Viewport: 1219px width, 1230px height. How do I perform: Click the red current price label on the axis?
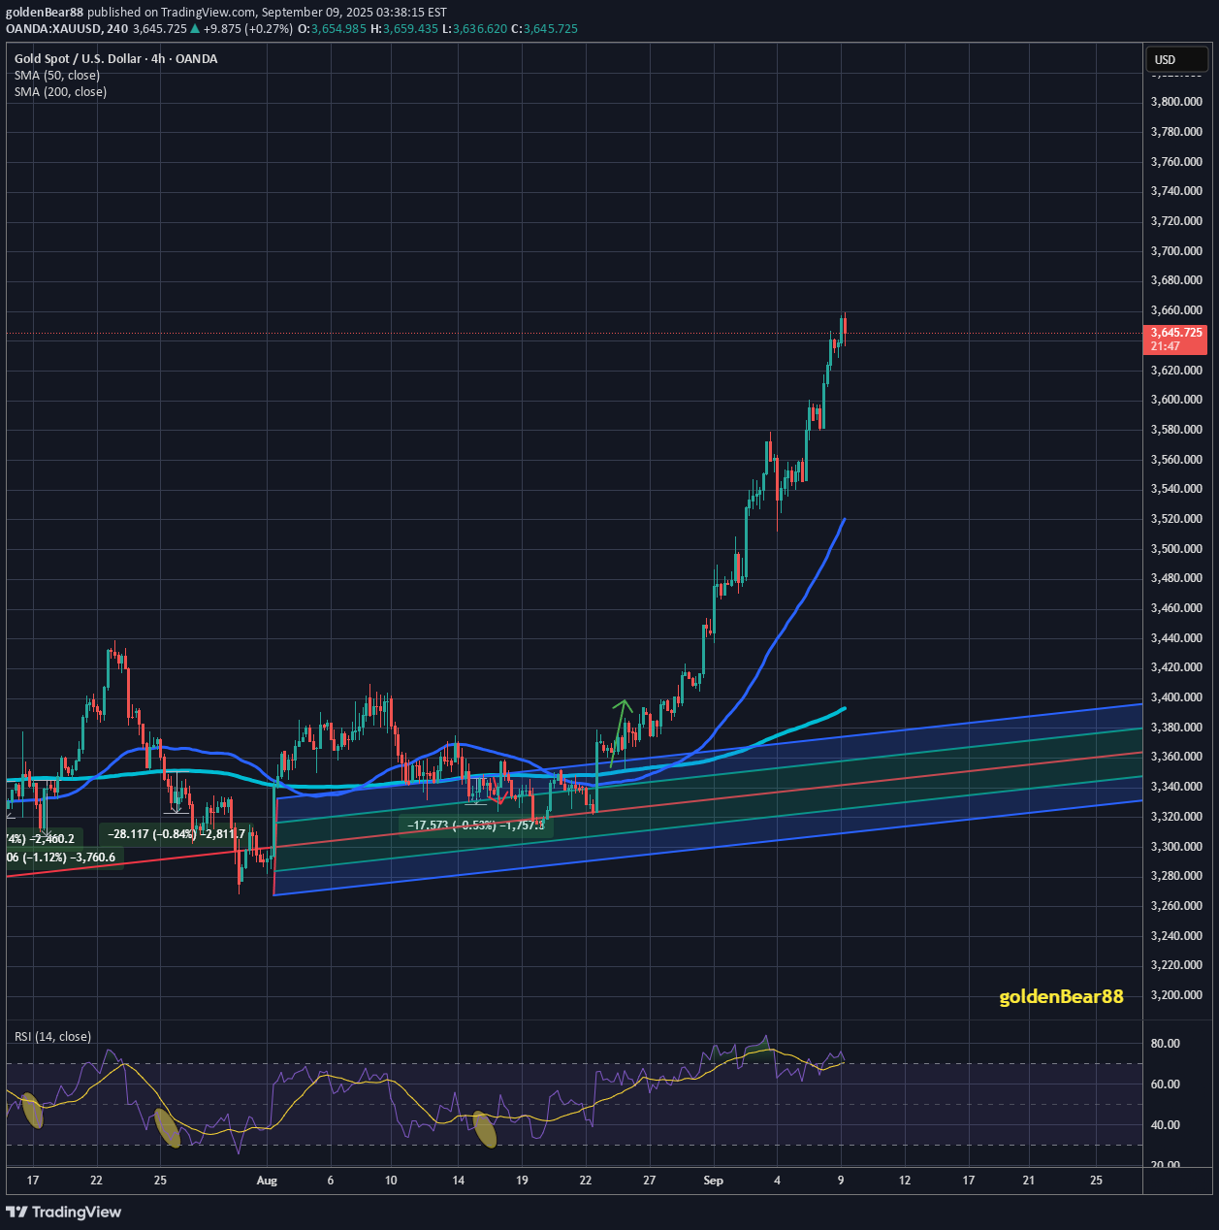(x=1176, y=332)
